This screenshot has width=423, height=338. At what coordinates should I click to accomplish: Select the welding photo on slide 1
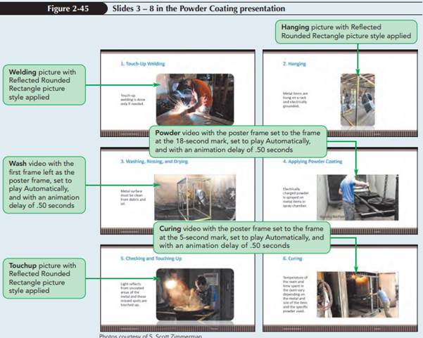pyautogui.click(x=195, y=99)
